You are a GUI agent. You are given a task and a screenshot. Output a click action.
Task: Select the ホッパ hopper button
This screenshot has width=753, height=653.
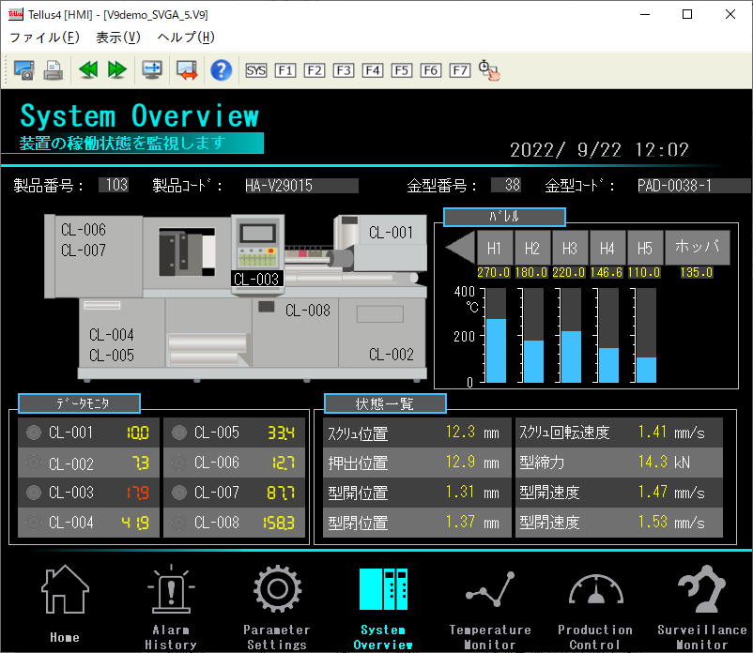(x=697, y=249)
